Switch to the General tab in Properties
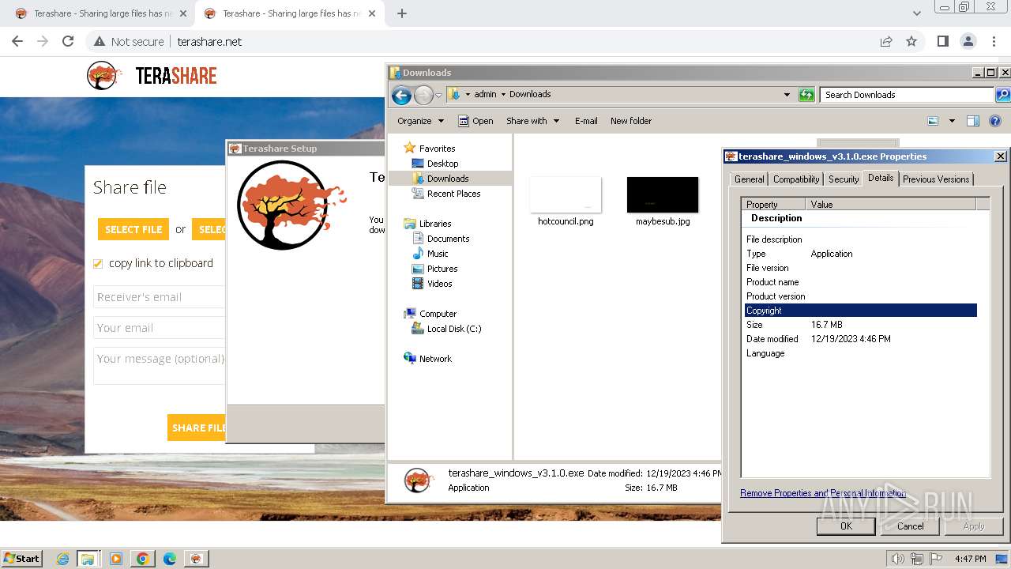Viewport: 1011px width, 569px height. tap(749, 179)
